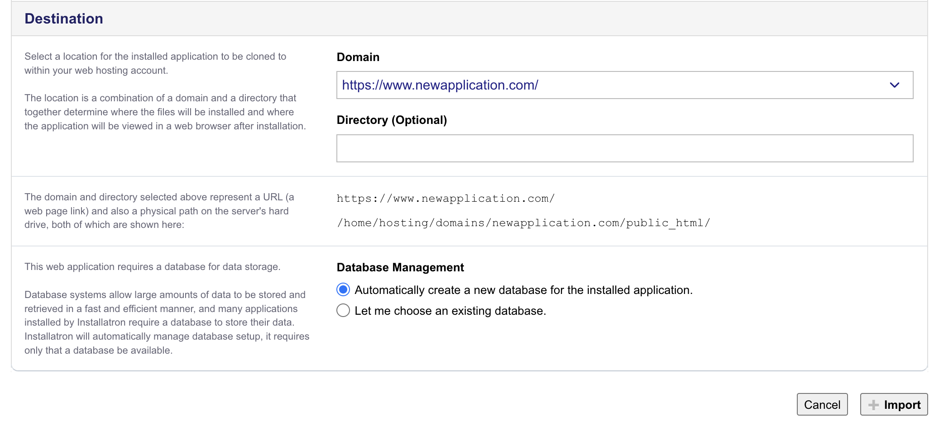Image resolution: width=939 pixels, height=426 pixels.
Task: Click the Database Management heading
Action: click(x=400, y=267)
